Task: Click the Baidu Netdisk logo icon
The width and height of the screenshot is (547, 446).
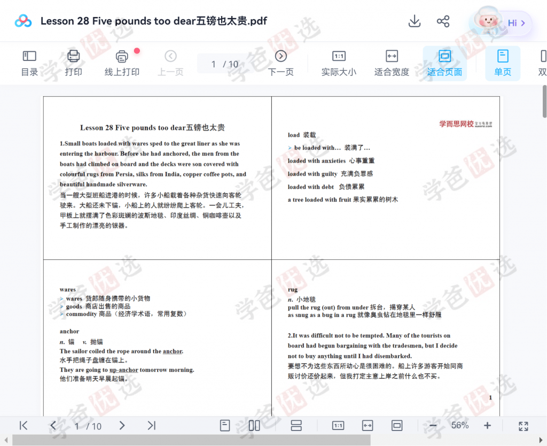Action: (x=23, y=21)
